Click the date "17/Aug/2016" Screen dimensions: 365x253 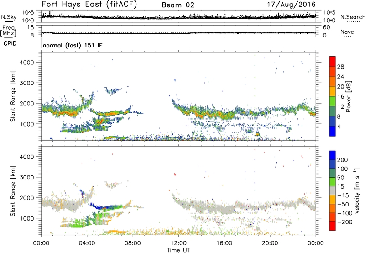click(291, 5)
